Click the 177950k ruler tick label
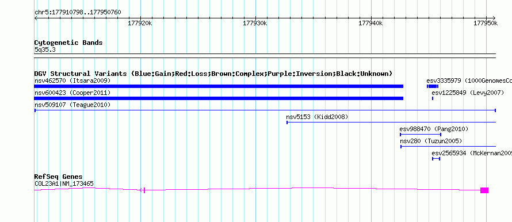Screen dimensions: 512x222 pyautogui.click(x=486, y=24)
